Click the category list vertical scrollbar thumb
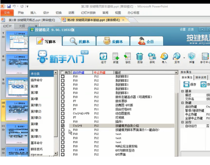 [56, 106]
